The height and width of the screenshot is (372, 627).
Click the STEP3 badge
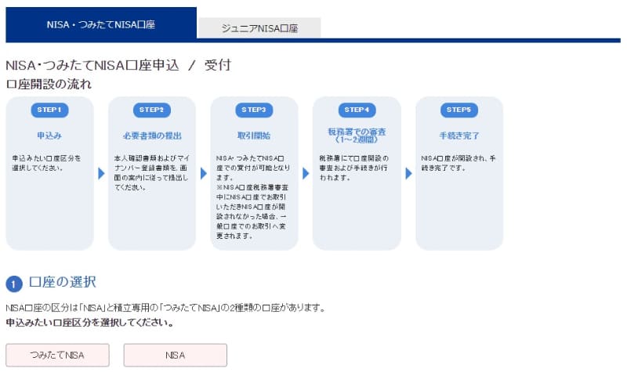(x=254, y=110)
